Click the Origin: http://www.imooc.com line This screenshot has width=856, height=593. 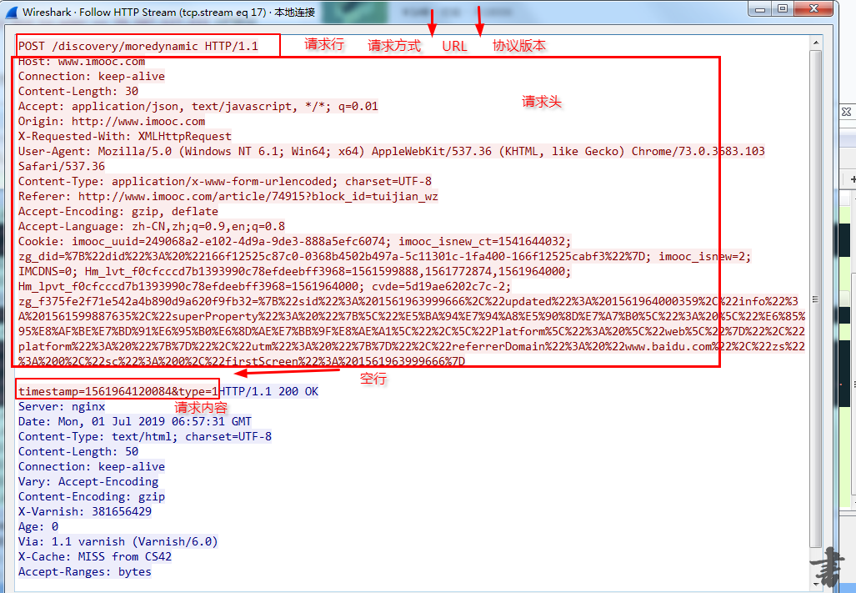pyautogui.click(x=112, y=121)
